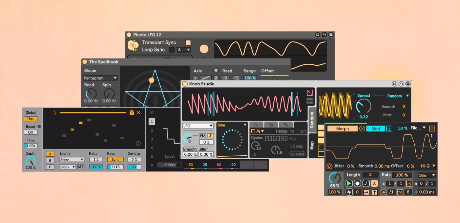Select the ramp waveform tab in Knob Studio
This screenshot has height=223, width=460.
coord(256,125)
